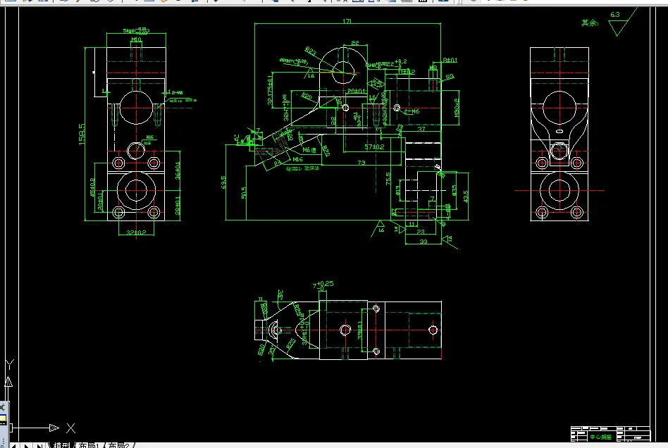The height and width of the screenshot is (448, 668).
Task: Select the 75.5 dimension text
Action: point(388,178)
